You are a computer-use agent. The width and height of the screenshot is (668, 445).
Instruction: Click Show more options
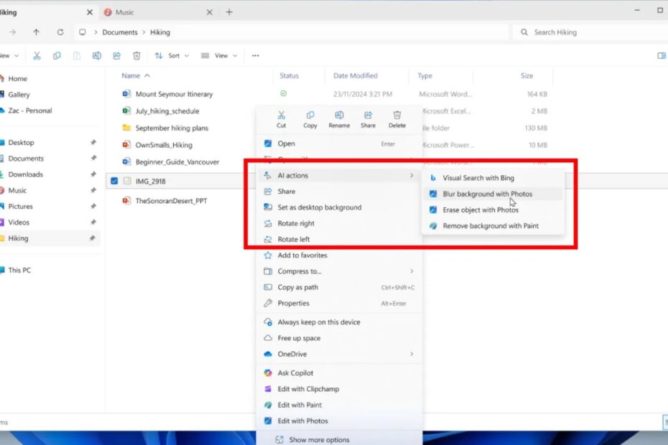(319, 440)
